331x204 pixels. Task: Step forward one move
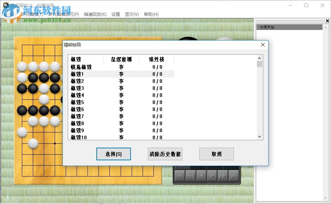pos(212,176)
